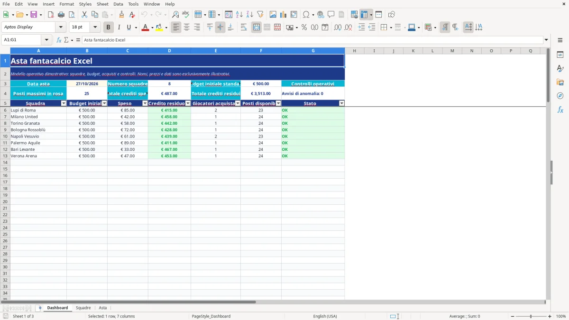Click the formula input line
Viewport: 569px width, 320px height.
point(312,40)
